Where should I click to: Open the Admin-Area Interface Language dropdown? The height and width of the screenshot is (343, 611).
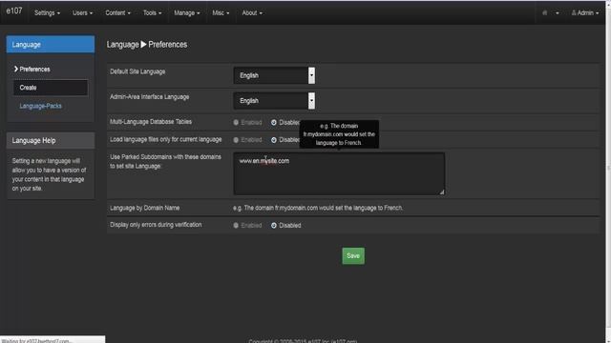(274, 101)
